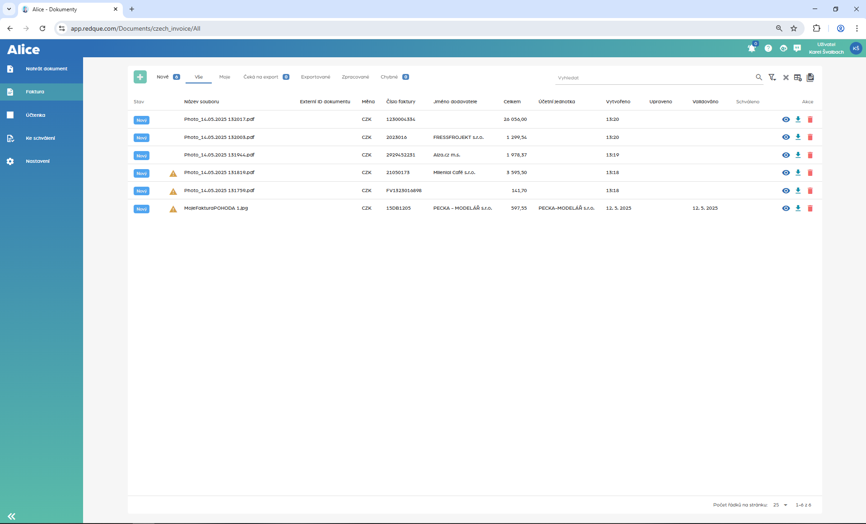This screenshot has width=866, height=524.
Task: Delete Photo_14.05.2025 132003.pdf with trash icon
Action: [810, 137]
